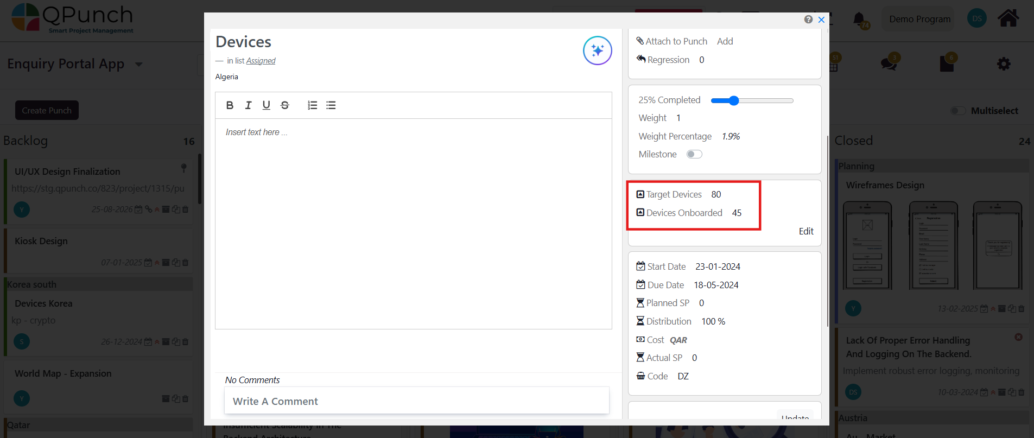Viewport: 1034px width, 438px height.
Task: Open the Demo Program selector
Action: pyautogui.click(x=919, y=19)
